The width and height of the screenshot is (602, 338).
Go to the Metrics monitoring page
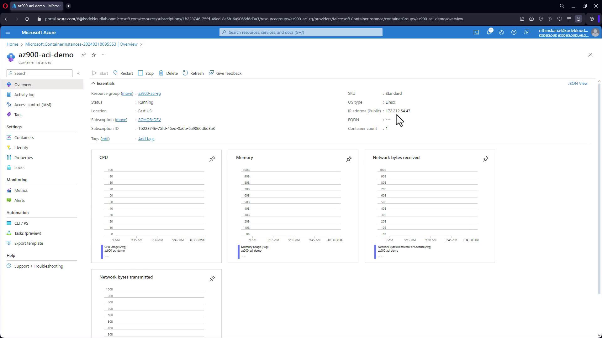[21, 190]
